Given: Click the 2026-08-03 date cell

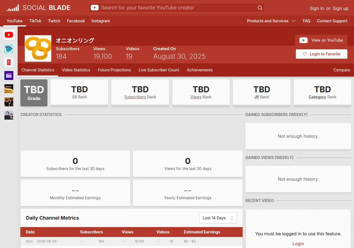Looking at the screenshot, I should [47, 241].
